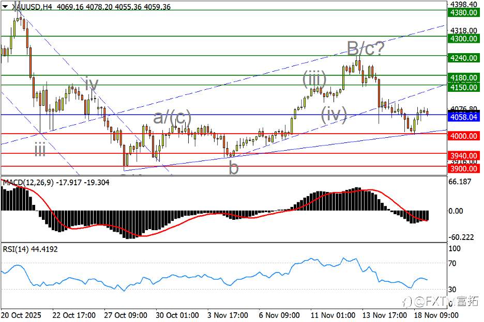
Task: Select the 4240.00 resistance level label
Action: point(464,58)
